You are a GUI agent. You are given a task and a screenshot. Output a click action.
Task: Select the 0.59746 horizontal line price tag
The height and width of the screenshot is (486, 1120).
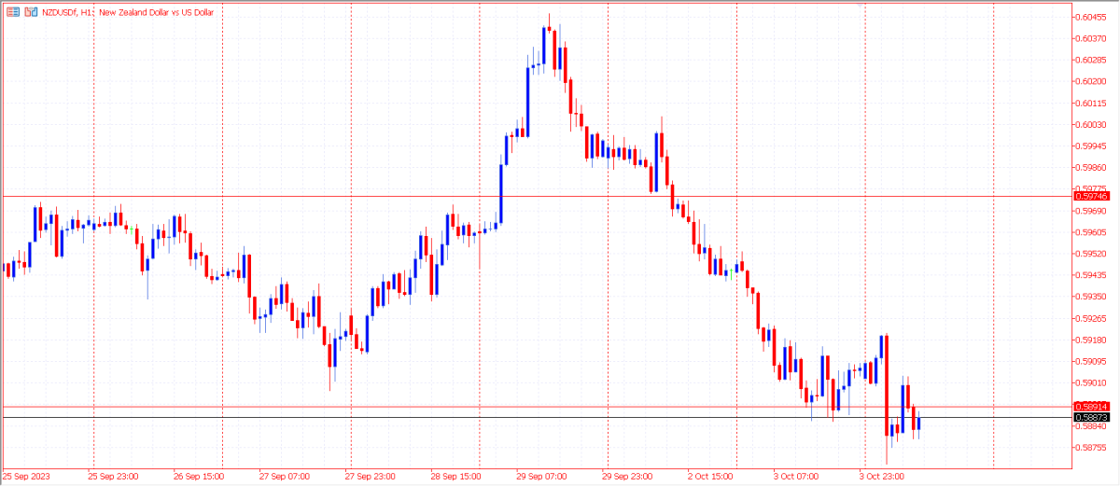click(1091, 196)
